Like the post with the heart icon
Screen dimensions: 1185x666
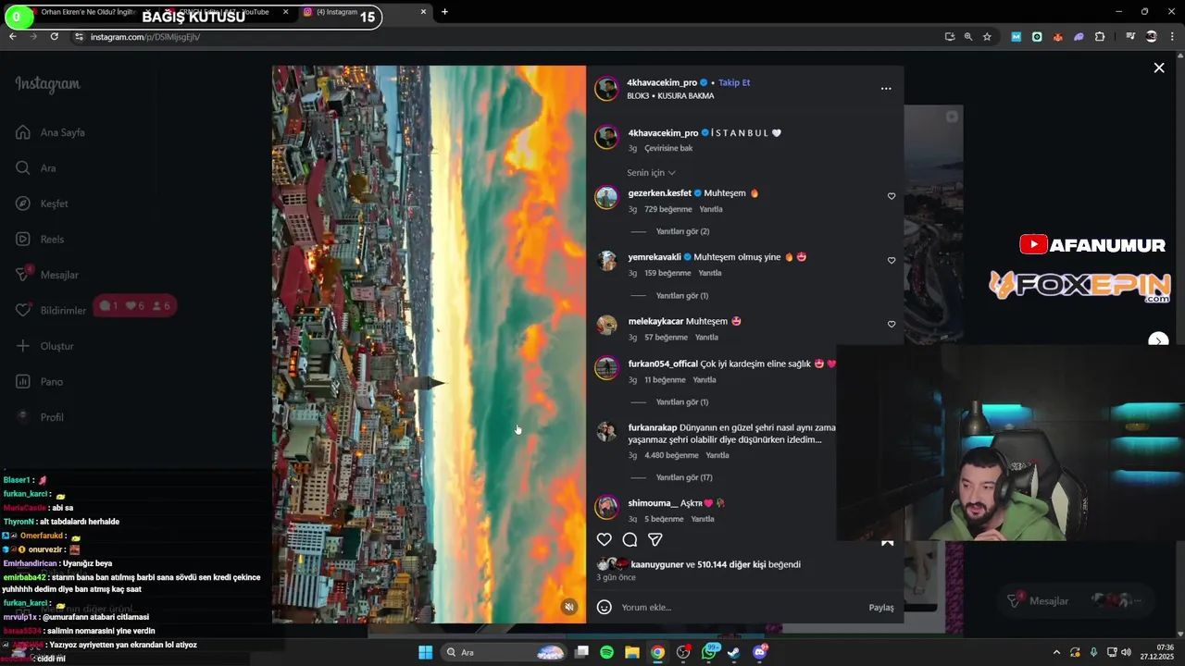pos(604,539)
